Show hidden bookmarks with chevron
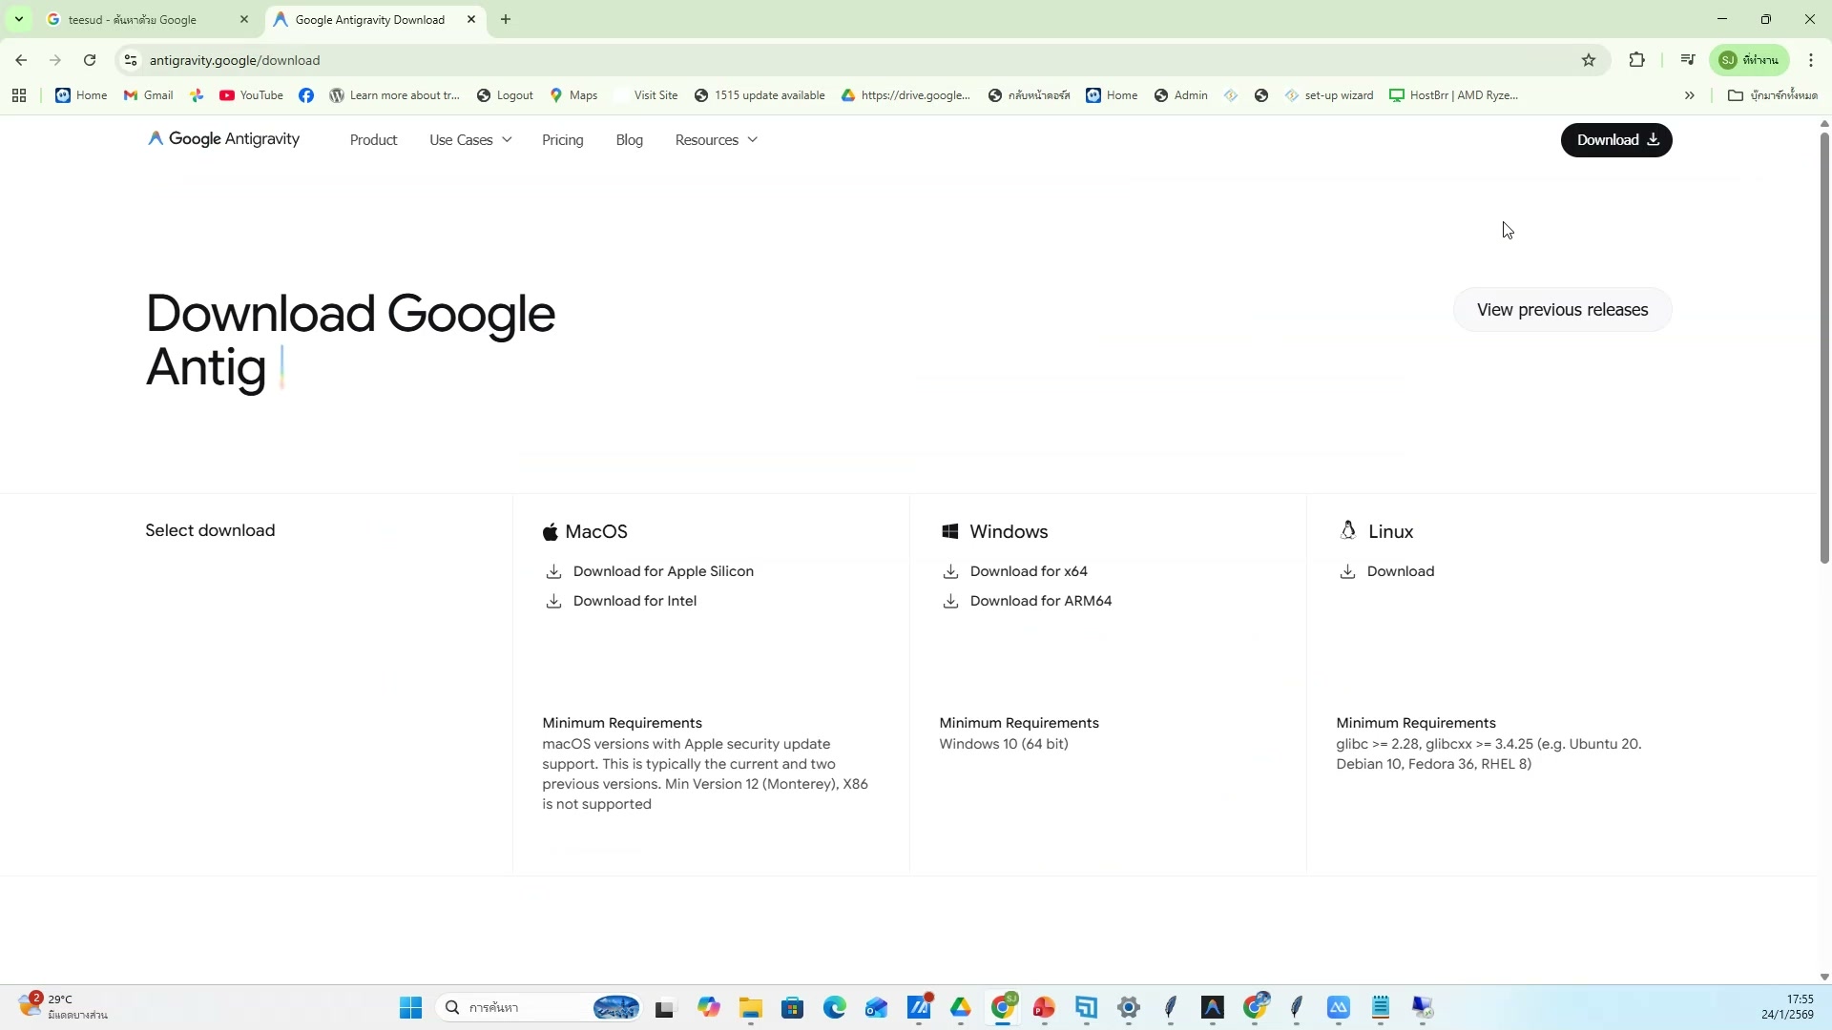 point(1690,95)
